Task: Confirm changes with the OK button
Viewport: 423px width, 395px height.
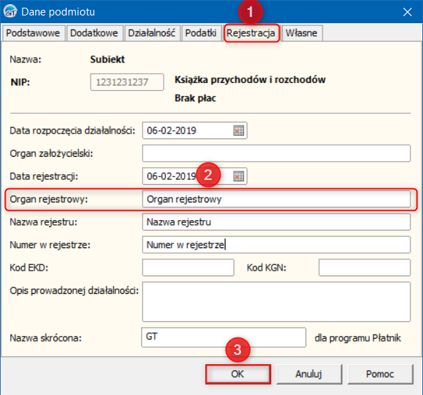Action: click(237, 374)
